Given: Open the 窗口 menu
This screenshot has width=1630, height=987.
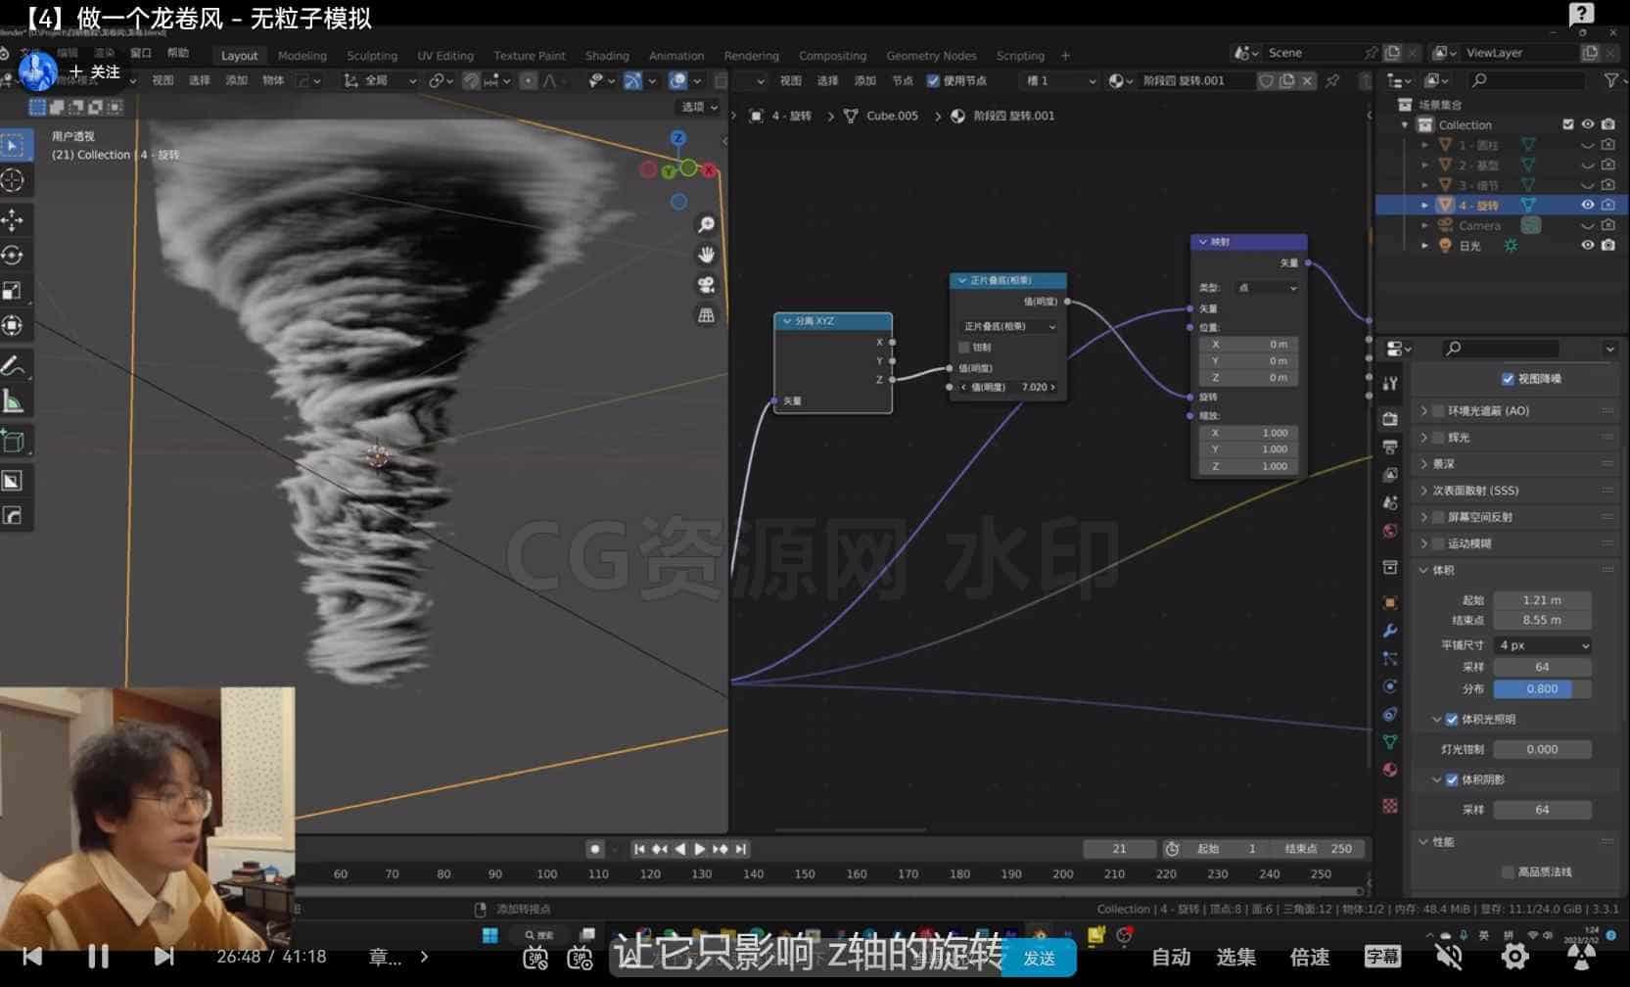Looking at the screenshot, I should click(141, 53).
